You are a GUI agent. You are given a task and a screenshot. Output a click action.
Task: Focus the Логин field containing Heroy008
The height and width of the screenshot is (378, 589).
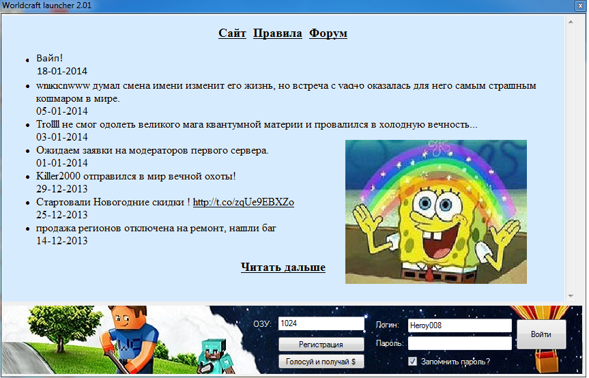[460, 325]
